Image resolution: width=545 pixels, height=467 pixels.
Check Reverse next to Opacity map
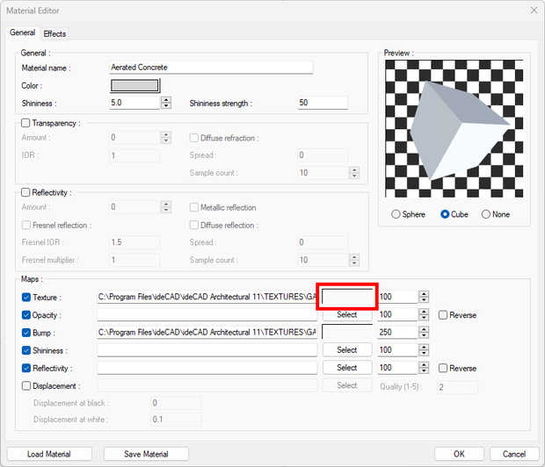(443, 315)
